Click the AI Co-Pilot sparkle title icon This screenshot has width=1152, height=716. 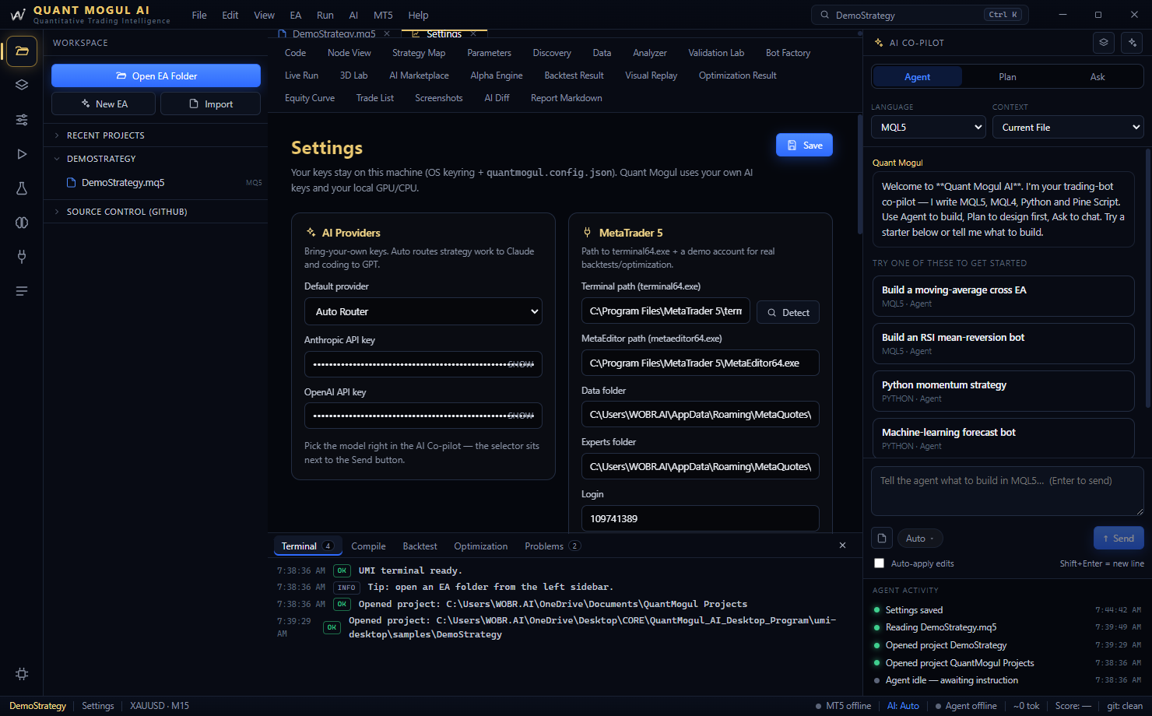879,43
